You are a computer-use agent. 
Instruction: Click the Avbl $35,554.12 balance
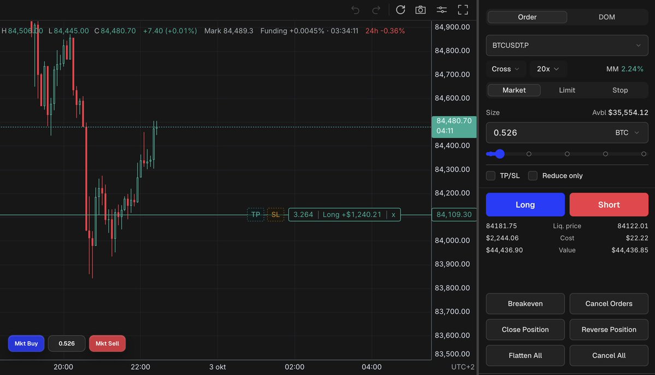(620, 113)
